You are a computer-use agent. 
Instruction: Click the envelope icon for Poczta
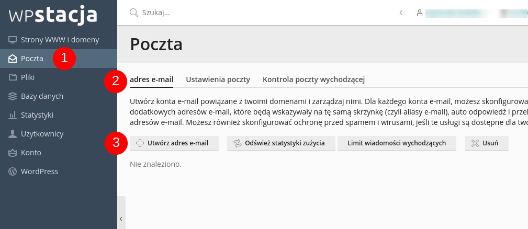click(x=13, y=59)
